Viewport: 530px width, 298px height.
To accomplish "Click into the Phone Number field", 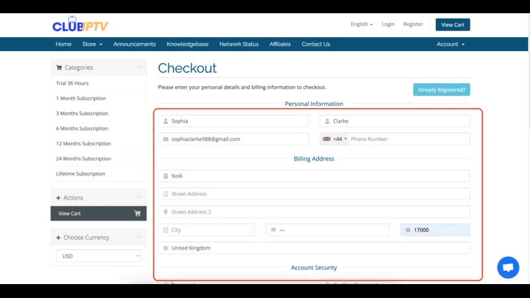I will pos(407,139).
